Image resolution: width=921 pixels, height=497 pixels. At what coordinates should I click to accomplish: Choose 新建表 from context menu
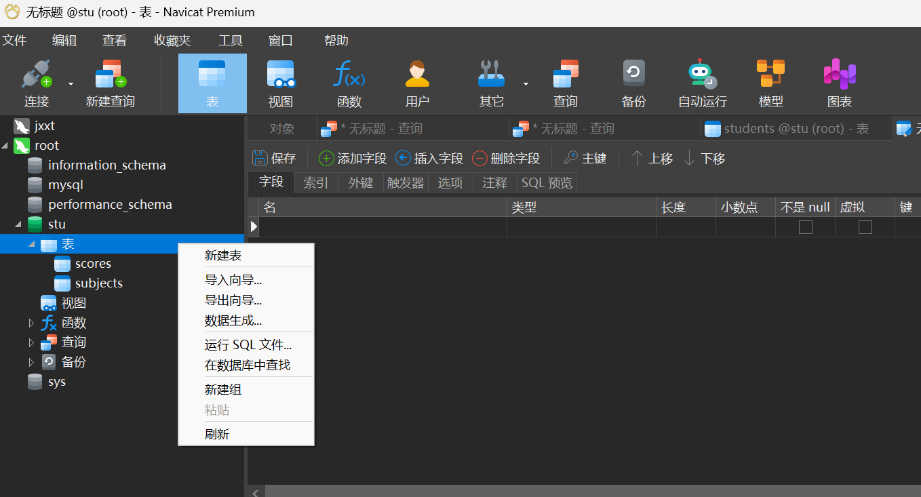pyautogui.click(x=246, y=256)
